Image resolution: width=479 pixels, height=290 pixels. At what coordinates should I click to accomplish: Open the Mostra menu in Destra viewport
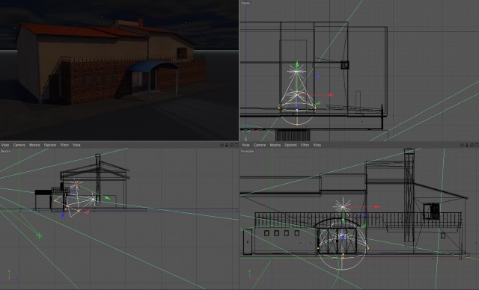[34, 145]
